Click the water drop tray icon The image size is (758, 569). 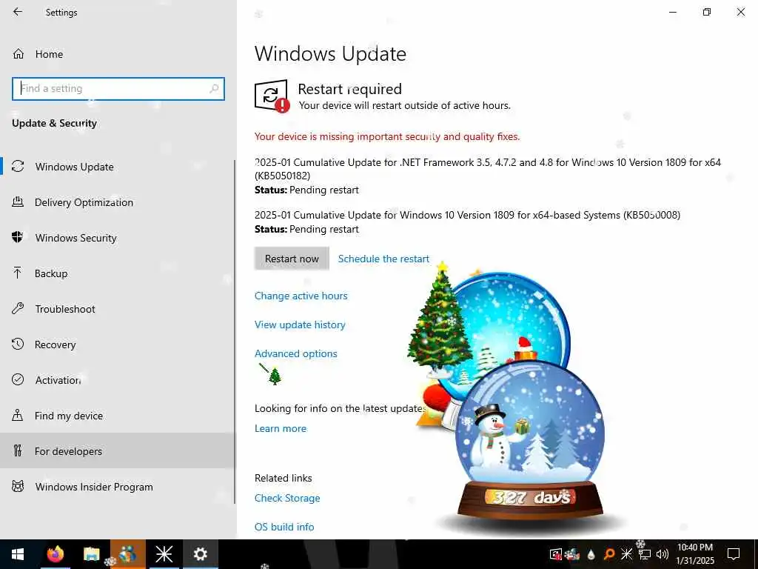coord(591,554)
